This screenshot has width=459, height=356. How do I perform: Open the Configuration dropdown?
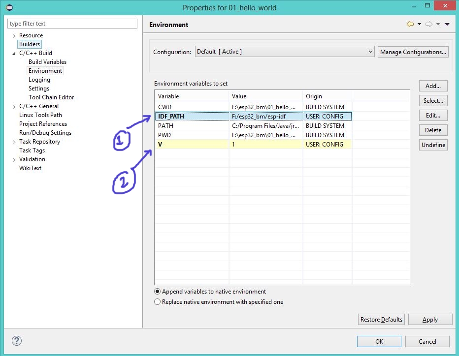pyautogui.click(x=285, y=52)
